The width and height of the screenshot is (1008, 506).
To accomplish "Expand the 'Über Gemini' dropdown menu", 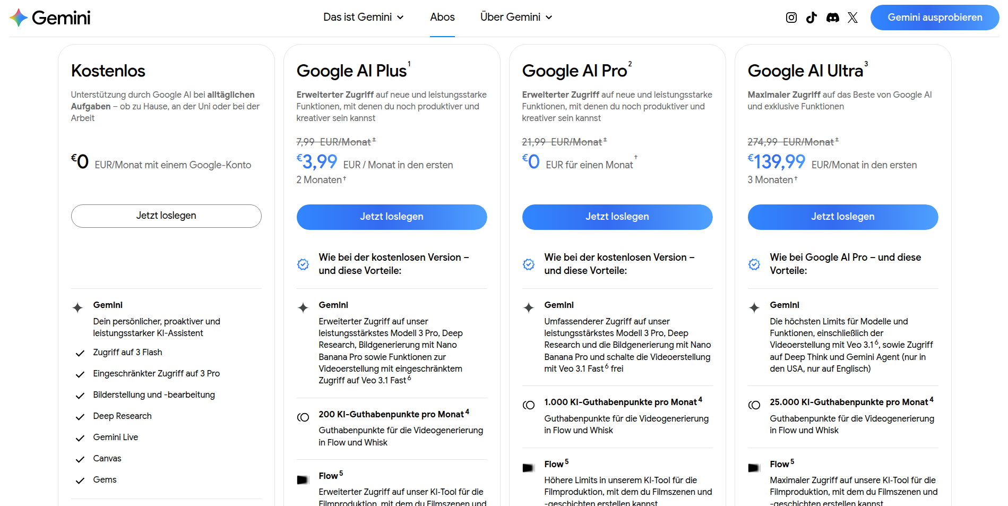I will tap(516, 18).
